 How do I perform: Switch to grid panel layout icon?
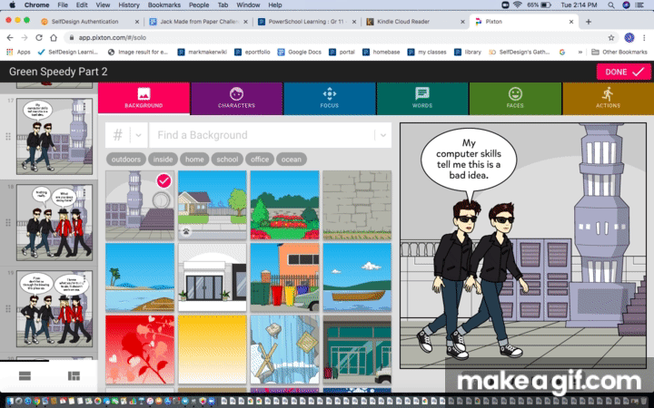point(74,375)
